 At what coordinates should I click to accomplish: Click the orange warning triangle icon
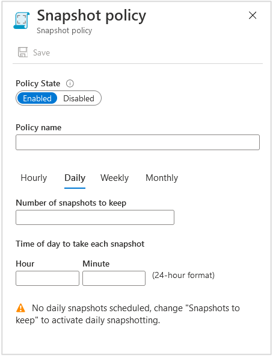coord(20,308)
